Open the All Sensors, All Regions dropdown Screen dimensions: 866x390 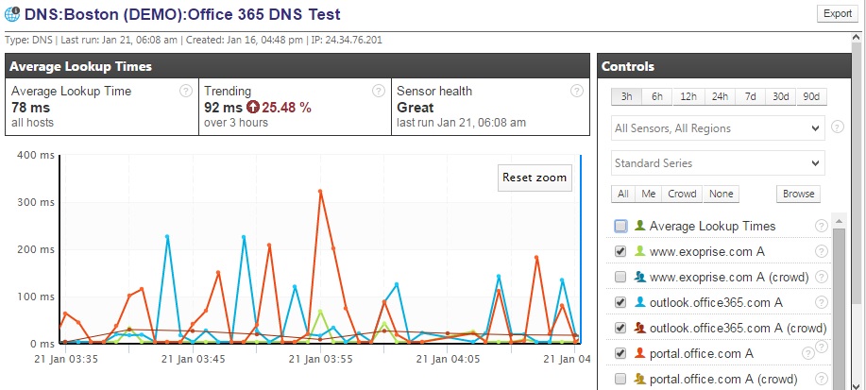coord(718,128)
